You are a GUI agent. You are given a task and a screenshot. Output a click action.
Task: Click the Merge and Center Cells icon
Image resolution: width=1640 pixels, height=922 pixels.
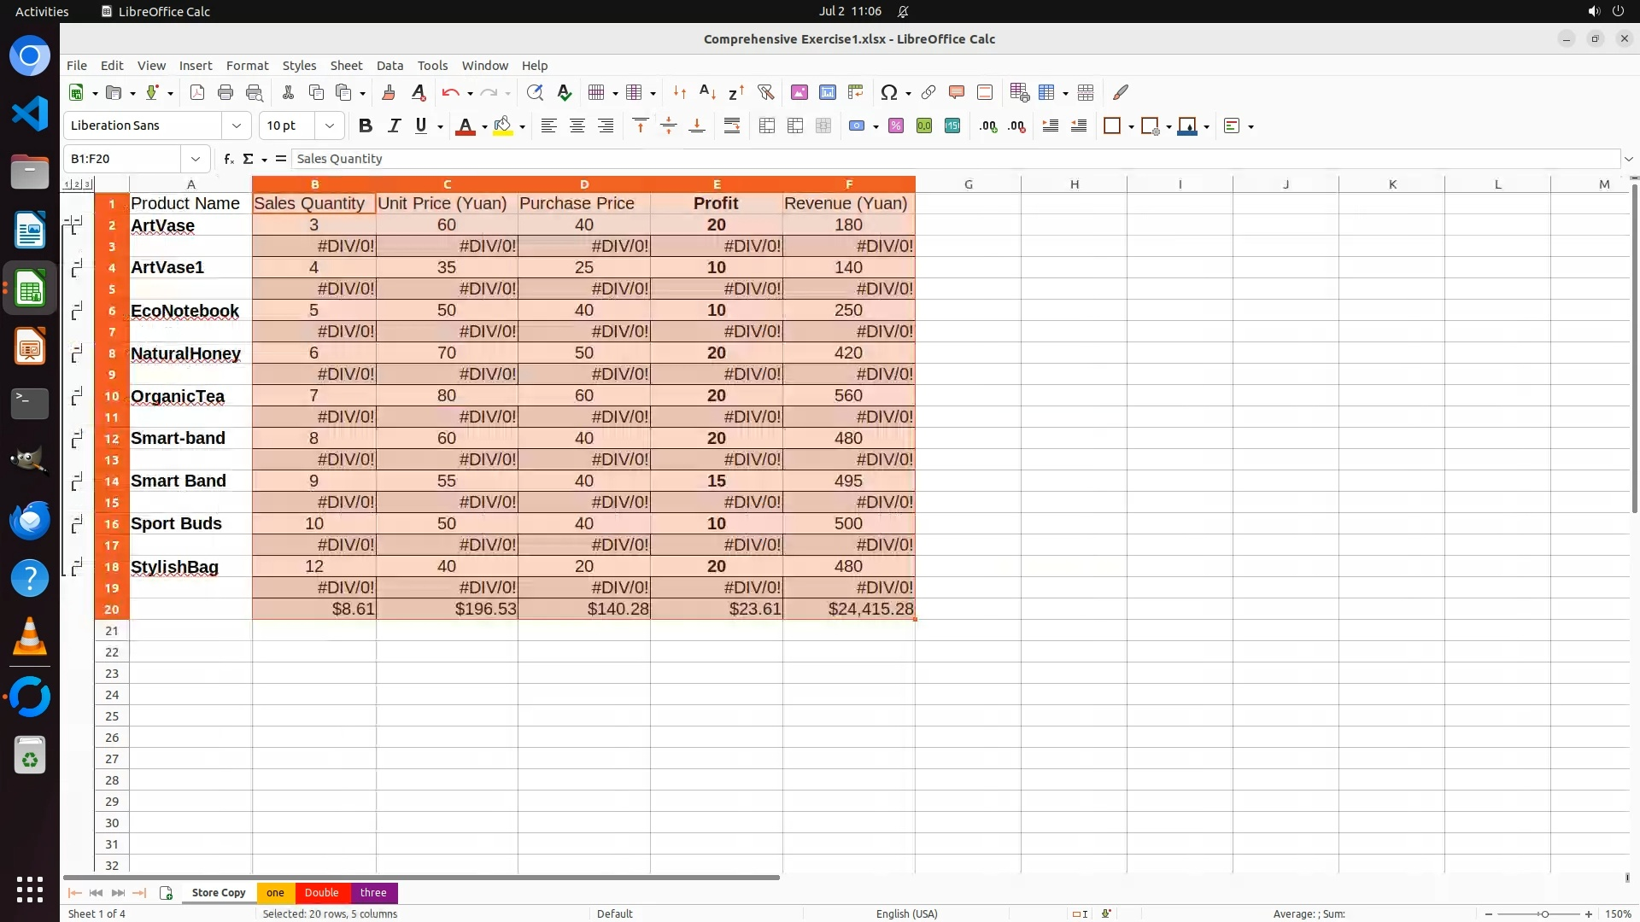coord(766,125)
